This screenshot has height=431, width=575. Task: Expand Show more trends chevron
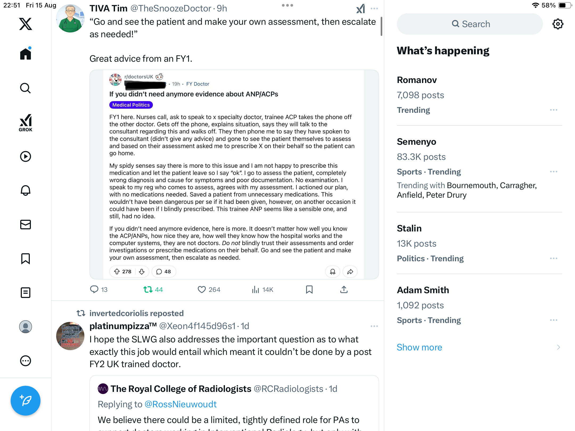click(x=558, y=347)
